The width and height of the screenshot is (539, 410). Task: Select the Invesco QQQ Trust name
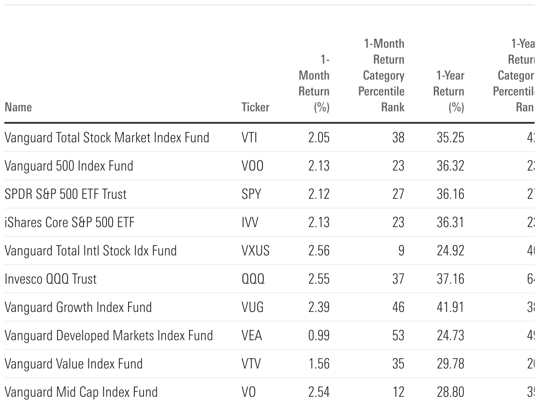coord(50,279)
